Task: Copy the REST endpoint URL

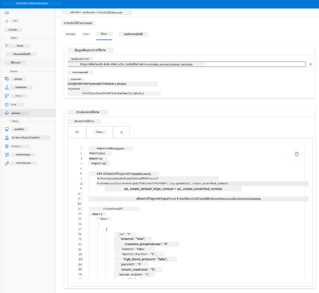Action: coord(310,64)
